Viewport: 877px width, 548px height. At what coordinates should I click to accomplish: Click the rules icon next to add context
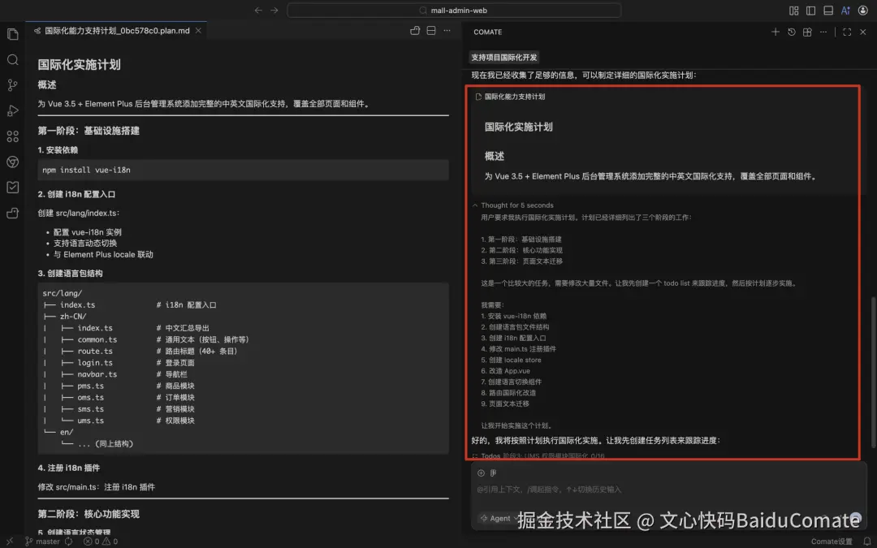(494, 473)
